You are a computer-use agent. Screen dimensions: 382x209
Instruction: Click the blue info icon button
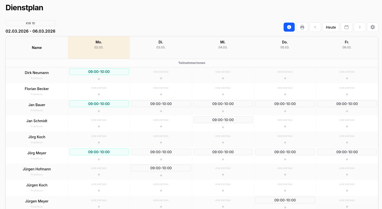coord(289,27)
